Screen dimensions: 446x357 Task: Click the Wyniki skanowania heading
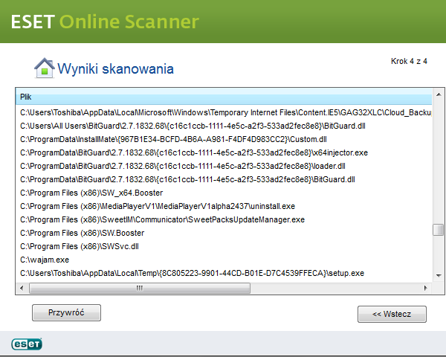[x=115, y=69]
